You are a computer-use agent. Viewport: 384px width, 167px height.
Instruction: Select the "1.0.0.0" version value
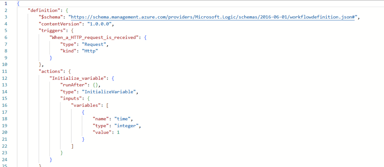(100, 24)
